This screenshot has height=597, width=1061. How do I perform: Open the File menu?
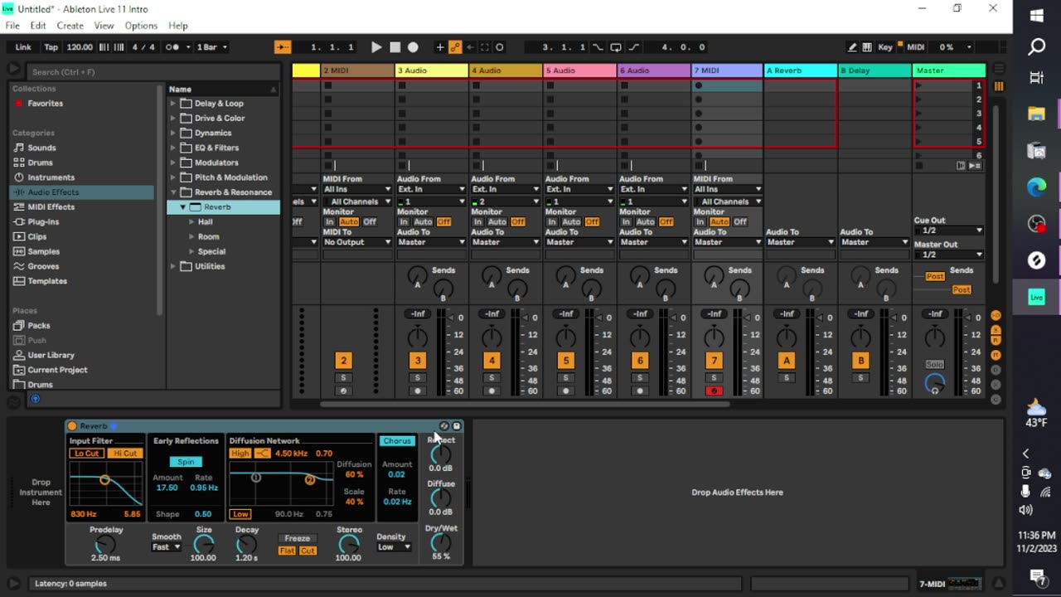click(12, 26)
